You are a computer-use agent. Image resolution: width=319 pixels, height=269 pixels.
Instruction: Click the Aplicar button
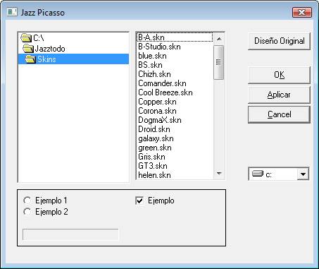(x=279, y=95)
